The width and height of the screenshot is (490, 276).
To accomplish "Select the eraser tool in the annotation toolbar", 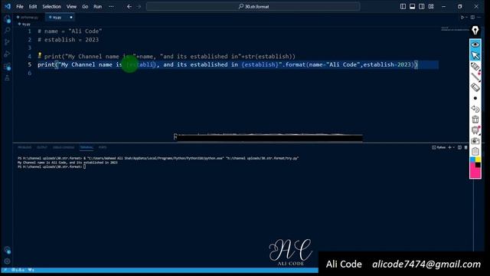I will [475, 87].
